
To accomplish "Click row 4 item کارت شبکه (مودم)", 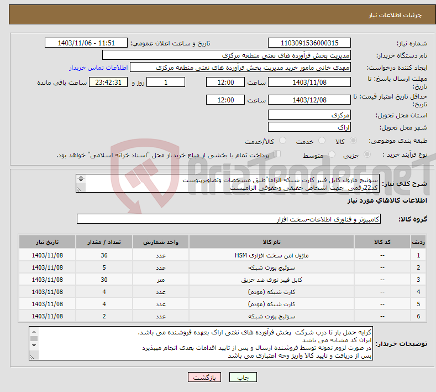I will click(271, 292).
